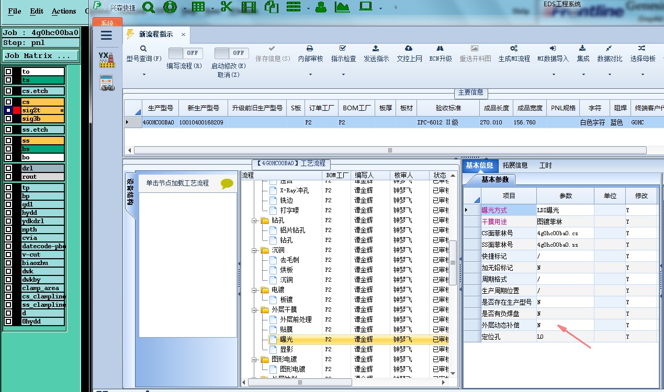Collapse the 图形电镀 tree folder
The width and height of the screenshot is (664, 392).
pos(254,360)
